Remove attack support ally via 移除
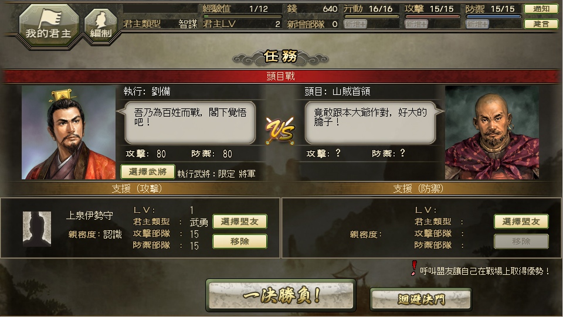The width and height of the screenshot is (563, 317). click(x=240, y=241)
